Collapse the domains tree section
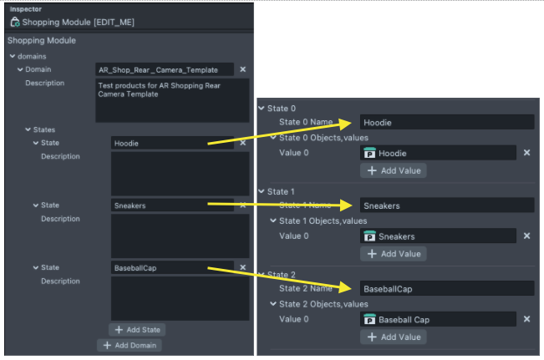This screenshot has width=544, height=360. click(x=13, y=56)
